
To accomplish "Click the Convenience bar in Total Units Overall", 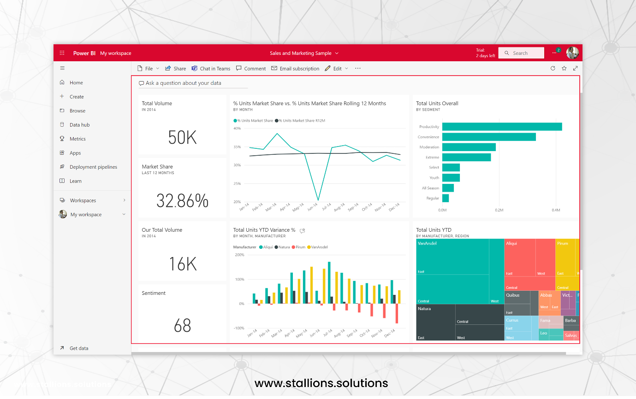I will pyautogui.click(x=489, y=137).
